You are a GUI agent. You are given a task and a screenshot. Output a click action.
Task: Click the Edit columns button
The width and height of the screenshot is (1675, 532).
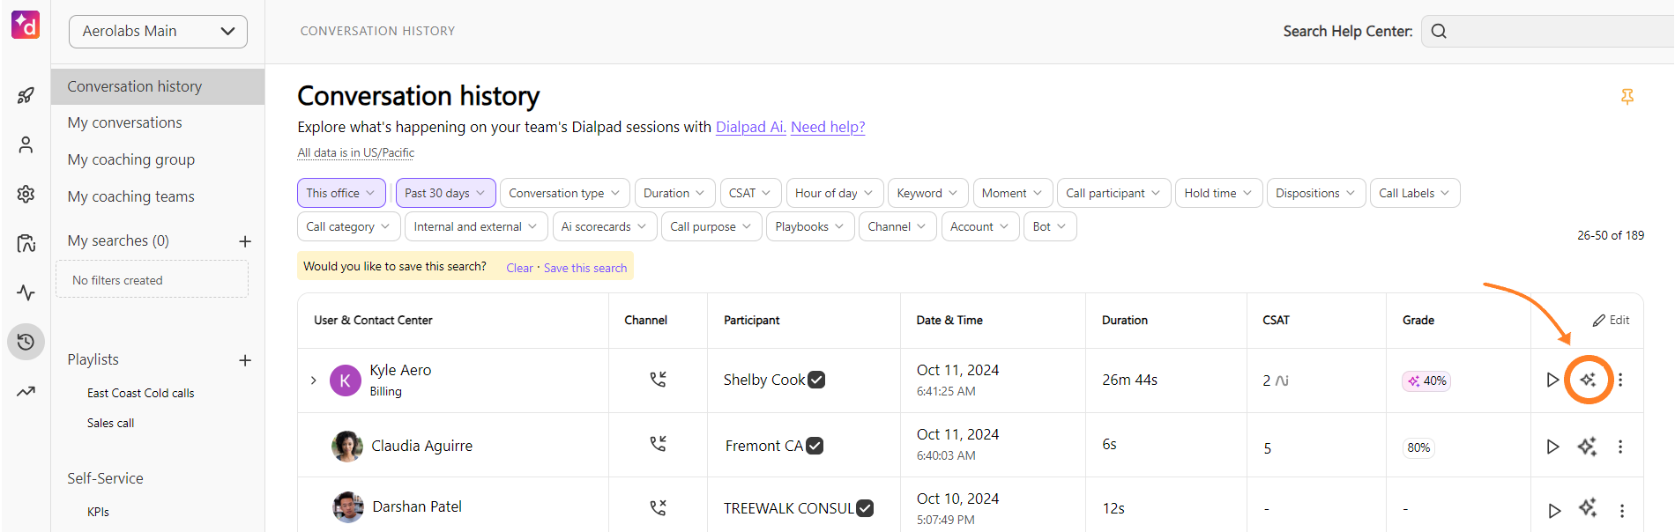(x=1612, y=320)
